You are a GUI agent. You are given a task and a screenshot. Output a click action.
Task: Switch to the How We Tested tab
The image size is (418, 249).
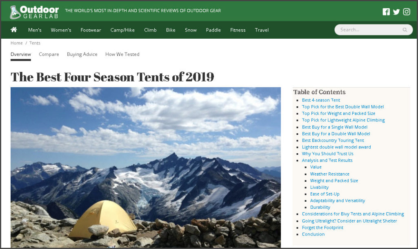122,54
